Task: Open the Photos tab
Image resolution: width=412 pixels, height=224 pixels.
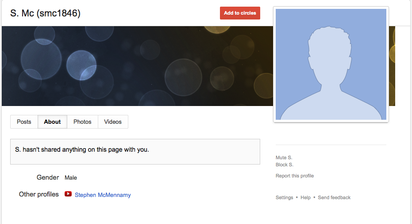Action: pyautogui.click(x=82, y=122)
